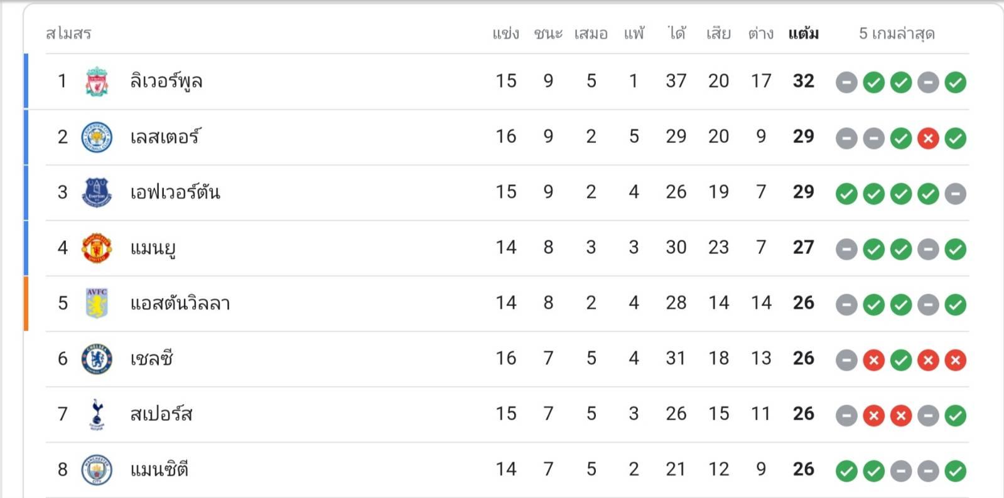The height and width of the screenshot is (498, 1004).
Task: Click the Everton club crest
Action: 97,193
